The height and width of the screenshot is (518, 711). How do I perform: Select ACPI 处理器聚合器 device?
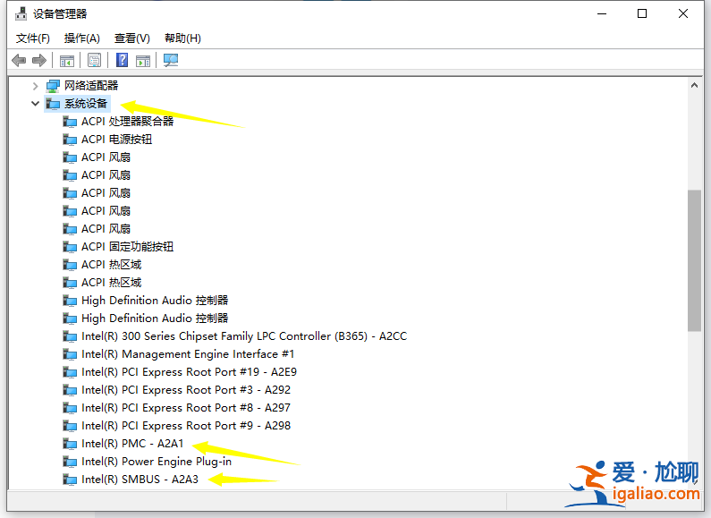coord(127,122)
